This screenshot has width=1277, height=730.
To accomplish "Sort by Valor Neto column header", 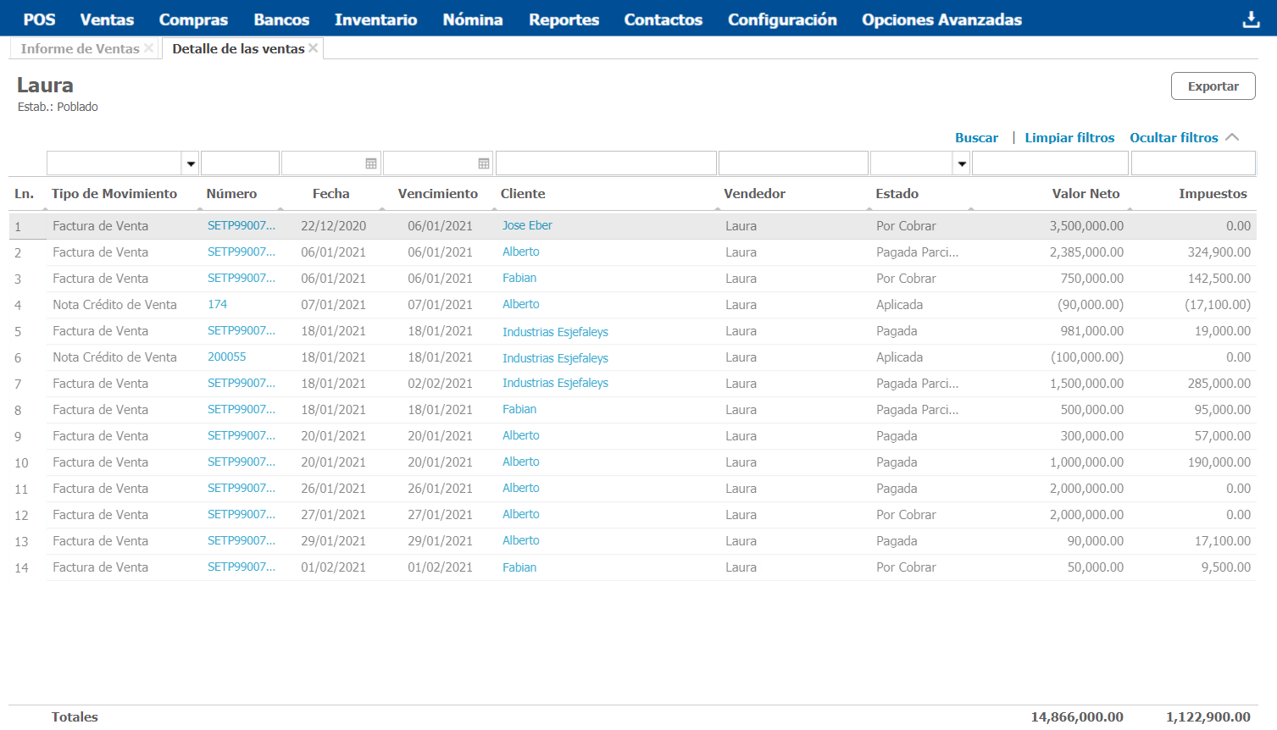I will (x=1085, y=194).
